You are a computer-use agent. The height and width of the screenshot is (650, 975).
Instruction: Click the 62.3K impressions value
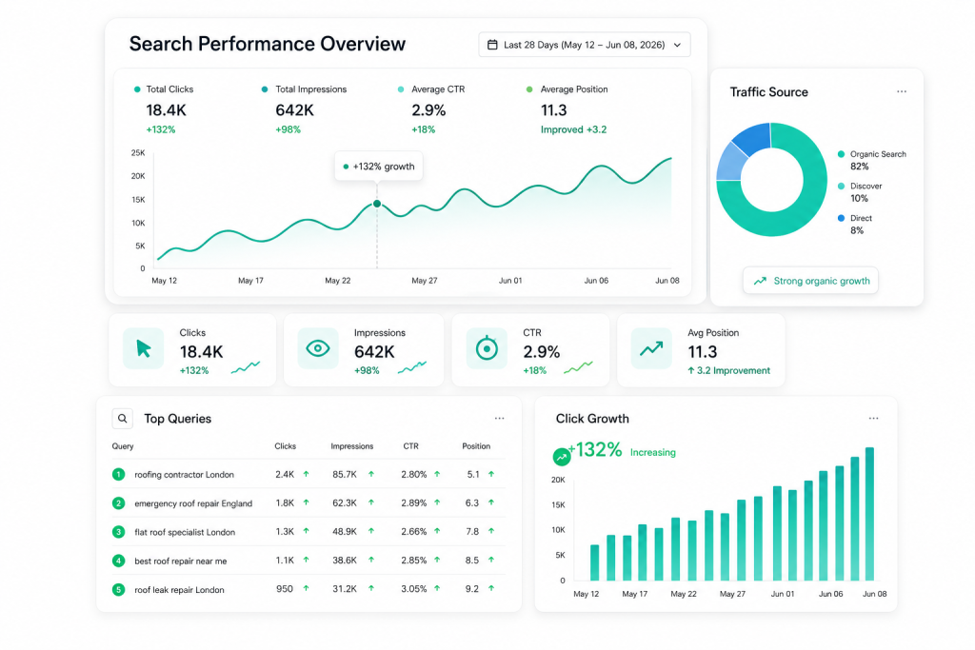click(x=345, y=502)
